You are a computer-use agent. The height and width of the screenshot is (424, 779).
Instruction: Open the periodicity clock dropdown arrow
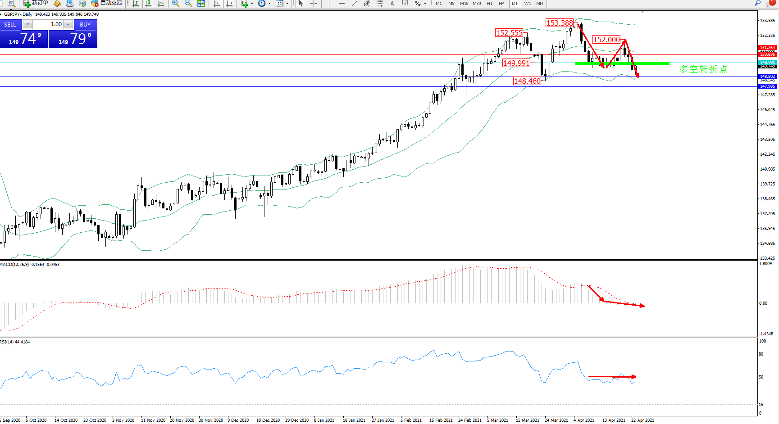point(269,4)
